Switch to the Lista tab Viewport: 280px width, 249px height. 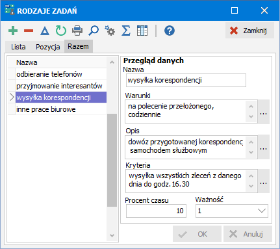pyautogui.click(x=18, y=47)
